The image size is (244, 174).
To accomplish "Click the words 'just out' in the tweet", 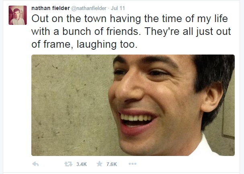I will point(213,32).
